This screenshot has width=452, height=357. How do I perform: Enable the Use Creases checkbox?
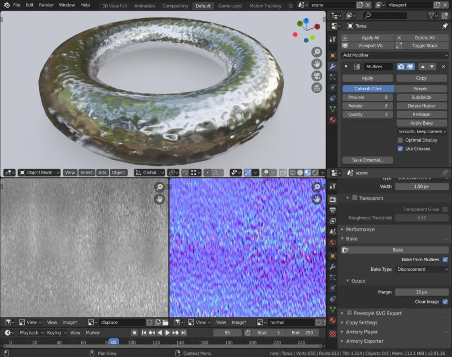point(401,148)
